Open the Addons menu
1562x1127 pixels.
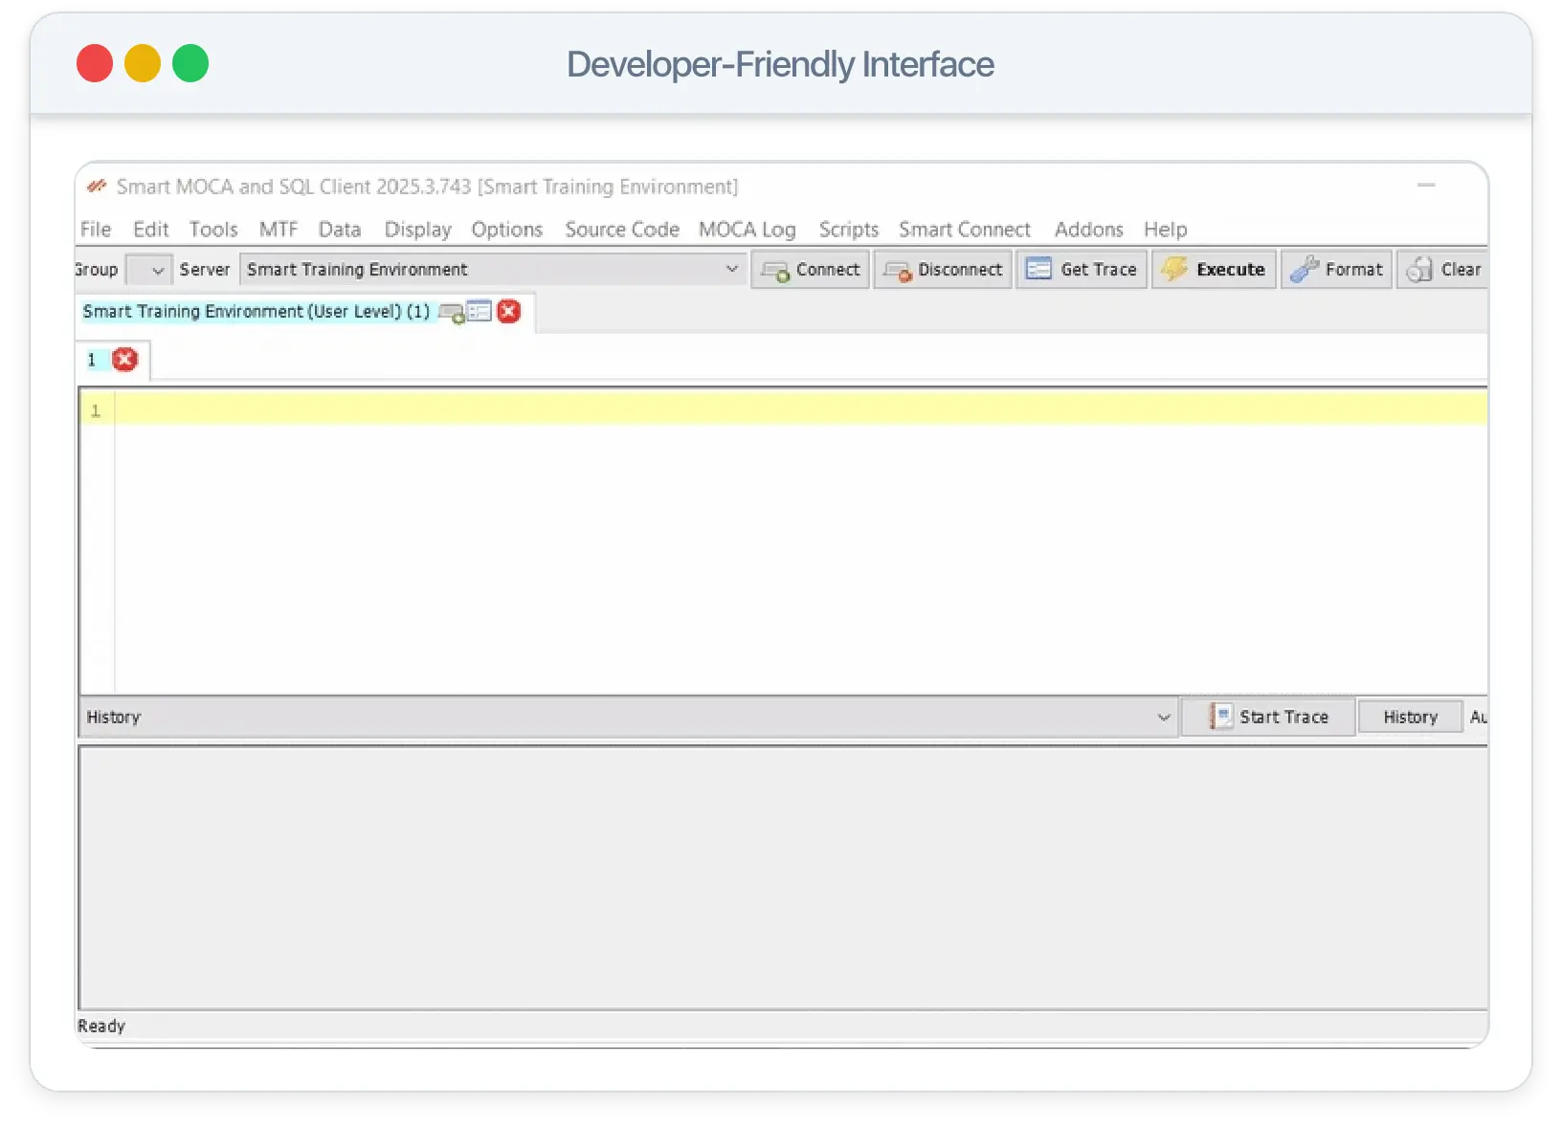point(1088,230)
